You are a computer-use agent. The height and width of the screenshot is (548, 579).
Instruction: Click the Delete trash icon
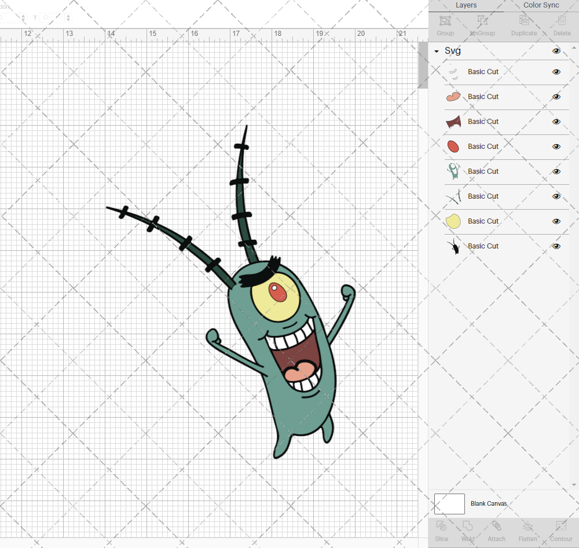click(562, 21)
